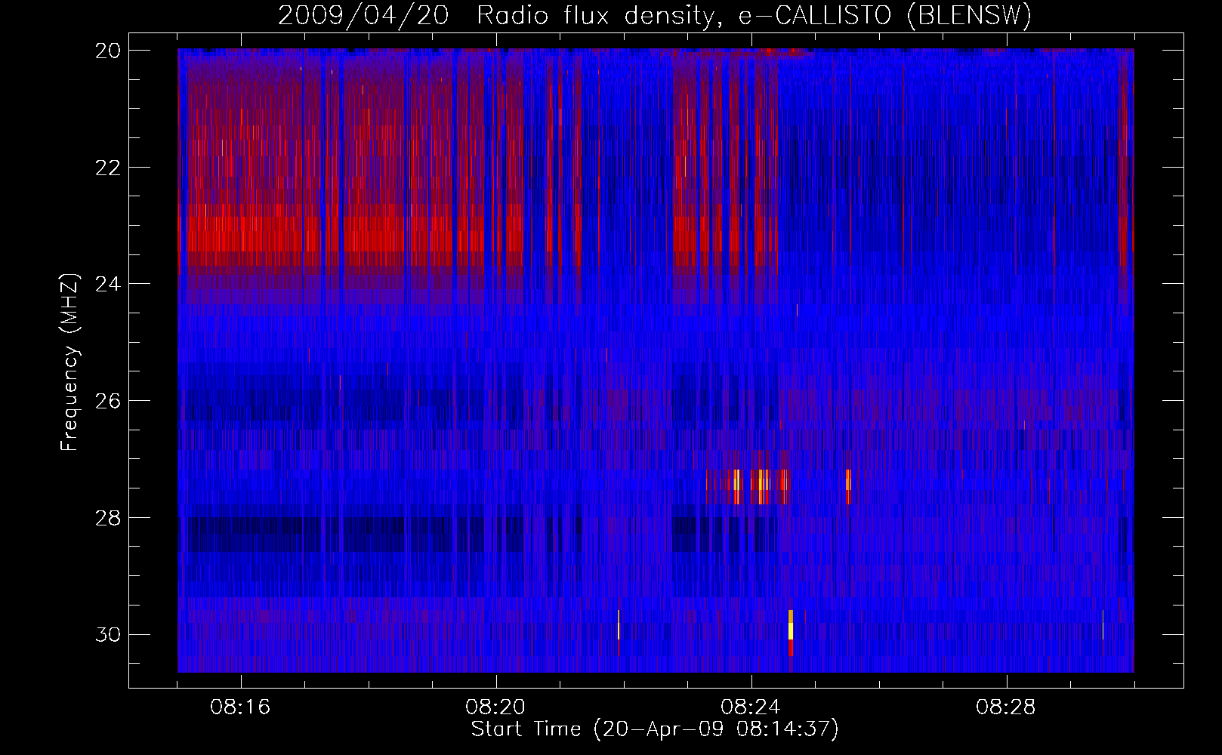Click the 26 MHz frequency tick label
The width and height of the screenshot is (1222, 755).
[108, 400]
